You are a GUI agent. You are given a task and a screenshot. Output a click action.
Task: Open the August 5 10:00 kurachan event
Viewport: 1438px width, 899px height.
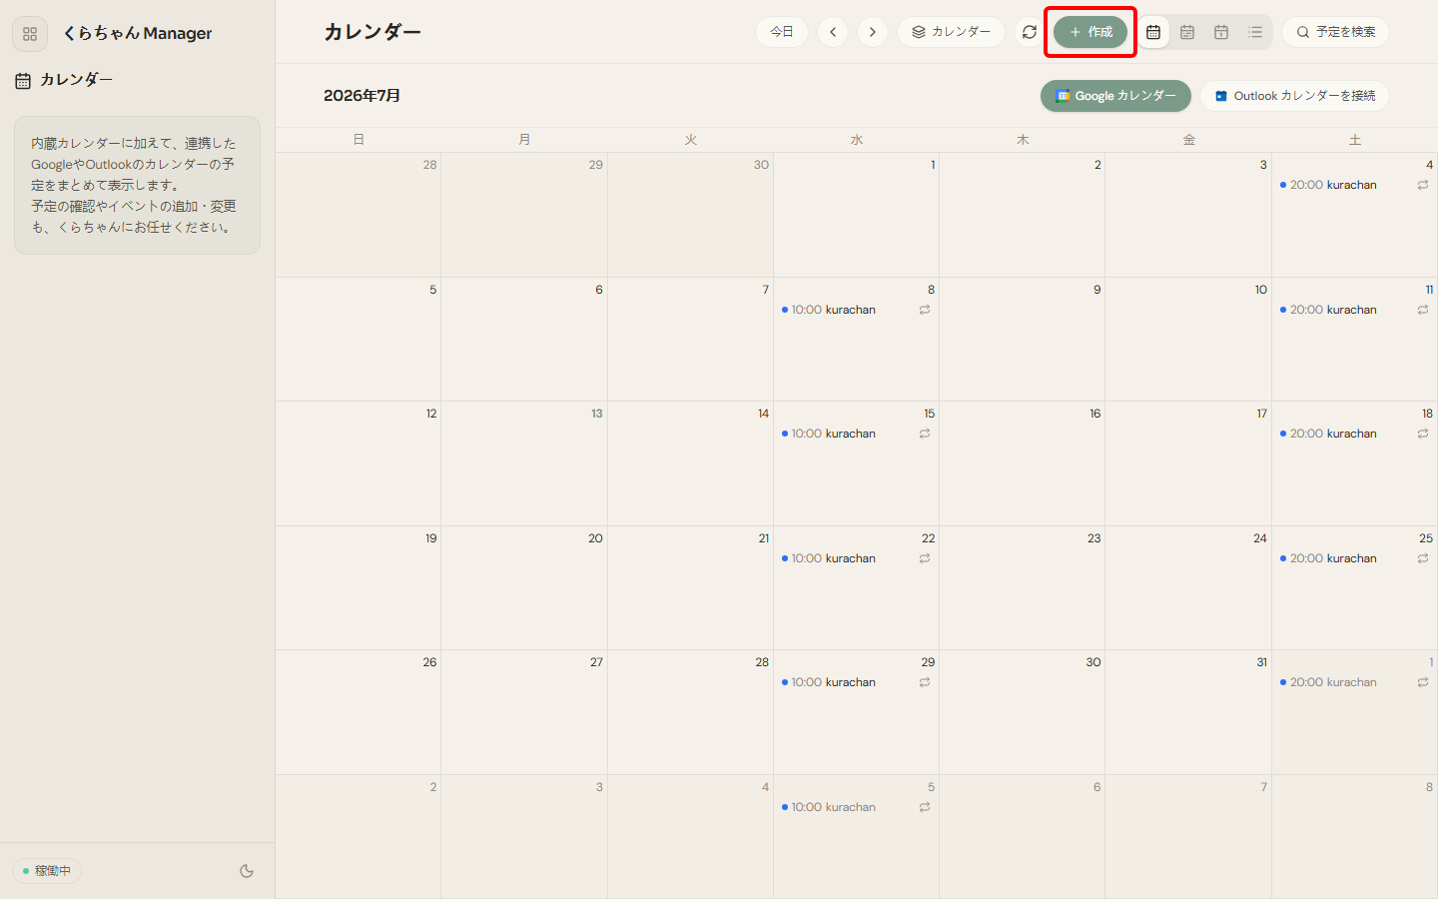(x=856, y=807)
